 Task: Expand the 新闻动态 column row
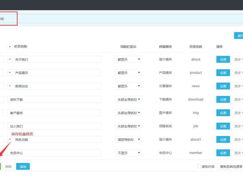point(10,86)
